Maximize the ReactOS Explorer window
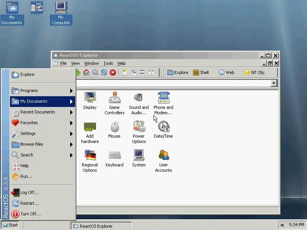Viewport: 307px width, 230px height. [x=268, y=56]
